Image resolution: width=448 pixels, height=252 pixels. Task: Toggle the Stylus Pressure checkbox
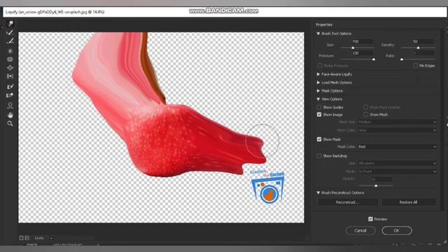(319, 66)
